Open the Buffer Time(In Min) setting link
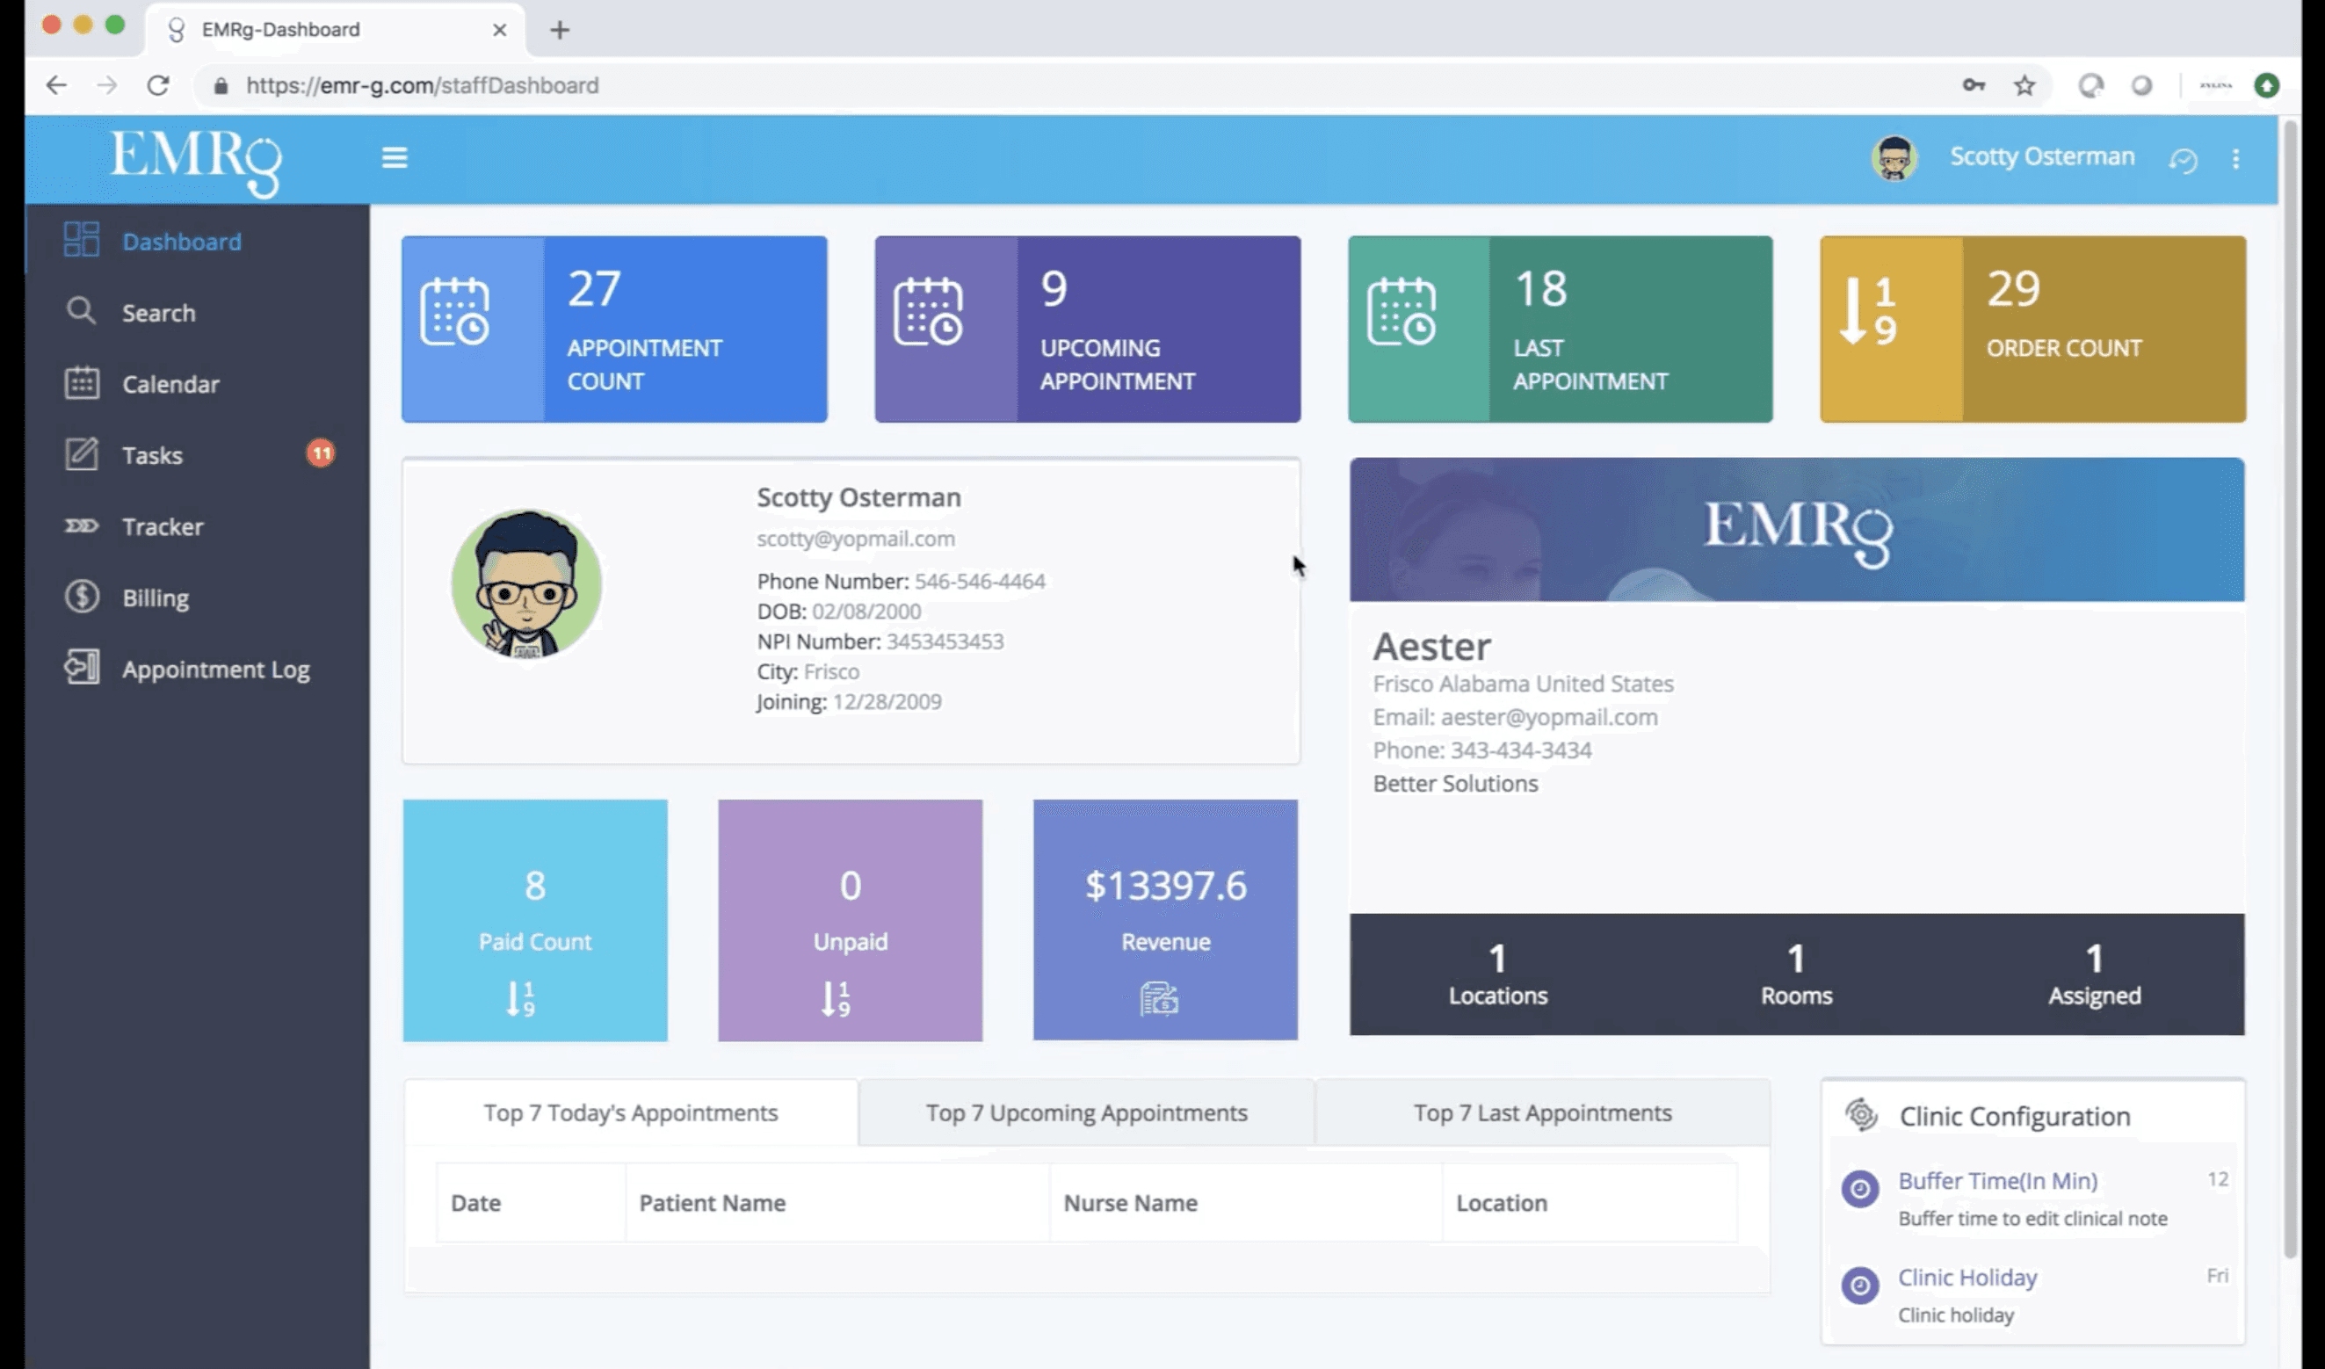2325x1369 pixels. [1996, 1180]
